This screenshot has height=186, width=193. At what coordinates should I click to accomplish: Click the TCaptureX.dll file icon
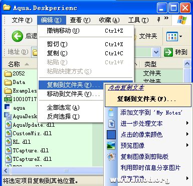click(x=8, y=159)
